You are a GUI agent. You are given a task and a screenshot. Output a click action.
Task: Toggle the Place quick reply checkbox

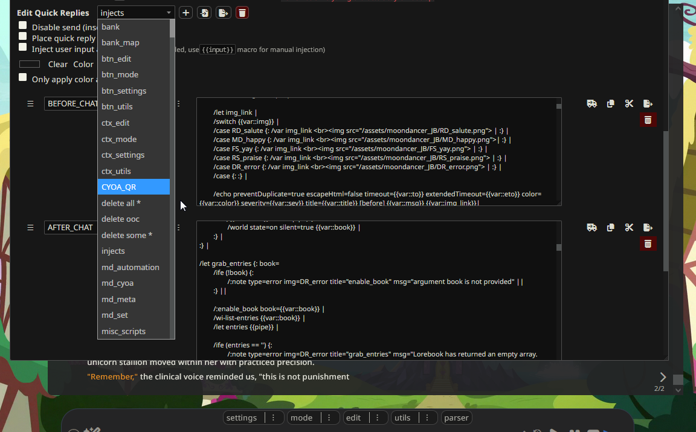(22, 36)
